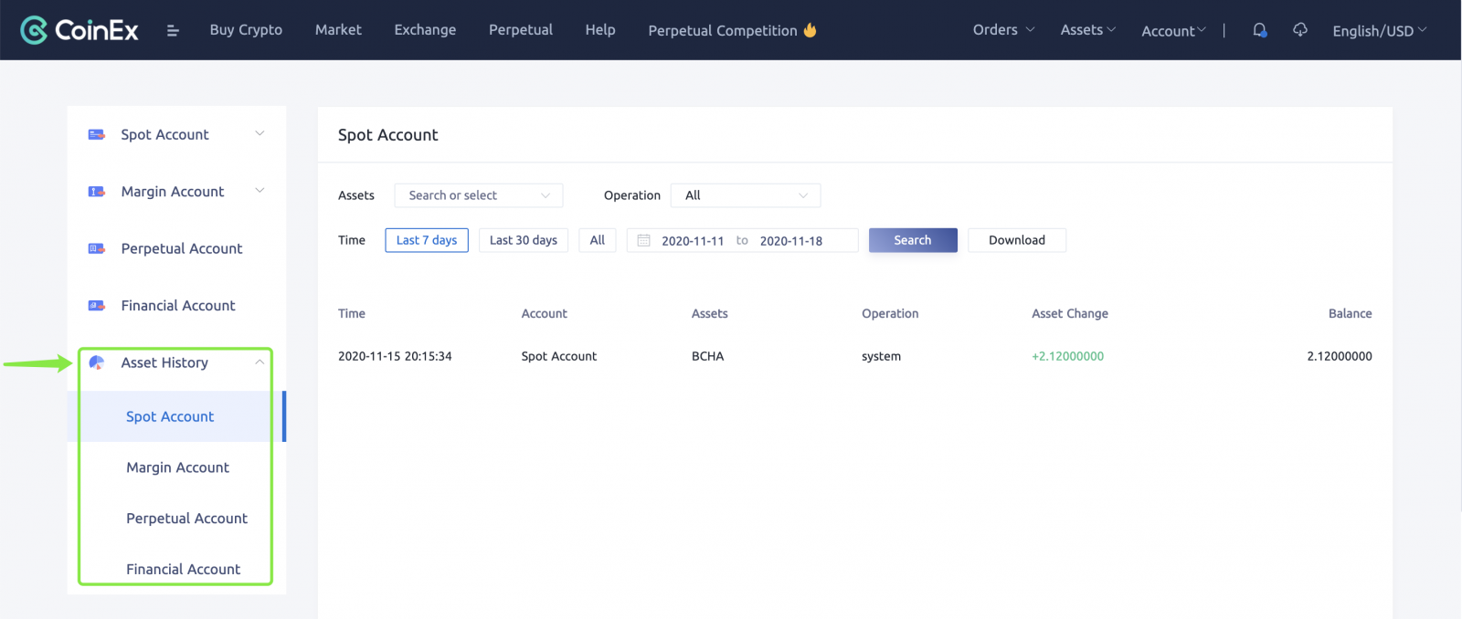Viewport: 1462px width, 619px height.
Task: Open the Orders dropdown in header
Action: pyautogui.click(x=1003, y=30)
